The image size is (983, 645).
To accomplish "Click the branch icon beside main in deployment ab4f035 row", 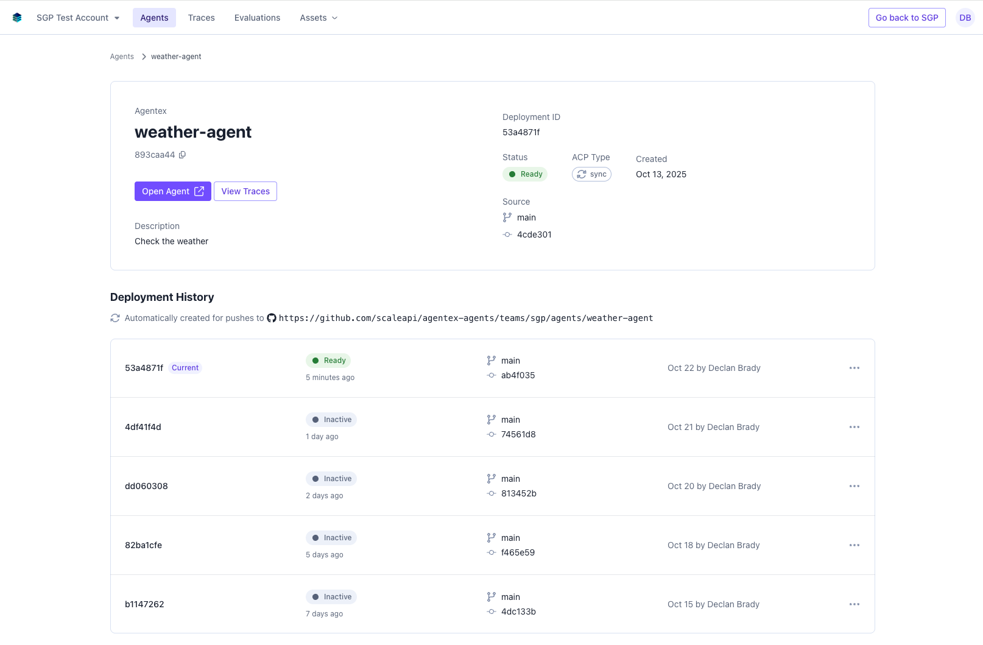I will tap(491, 360).
